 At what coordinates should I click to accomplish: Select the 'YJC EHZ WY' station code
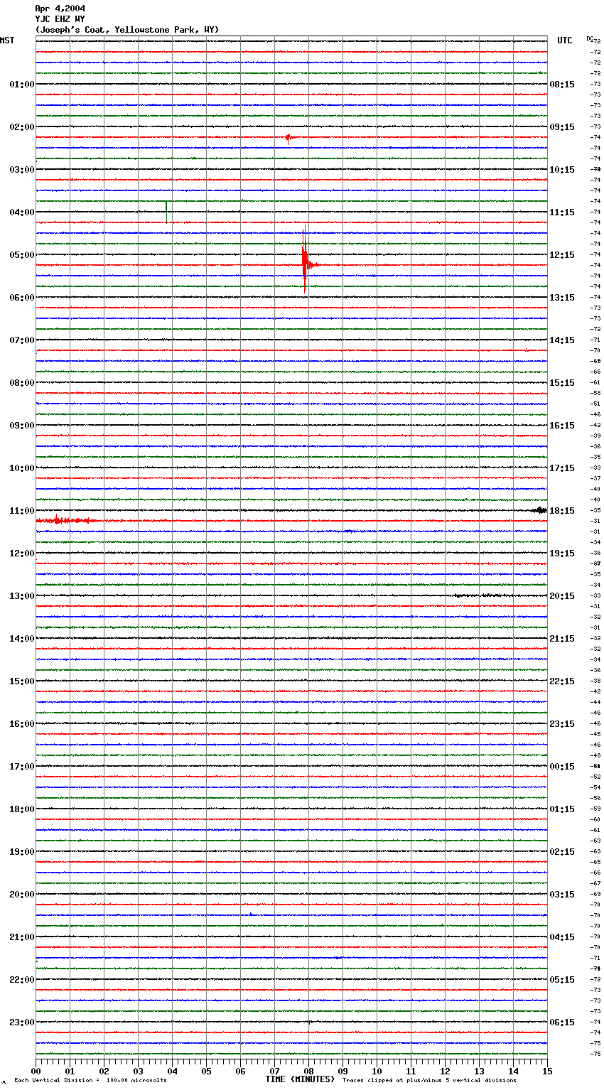click(x=60, y=19)
